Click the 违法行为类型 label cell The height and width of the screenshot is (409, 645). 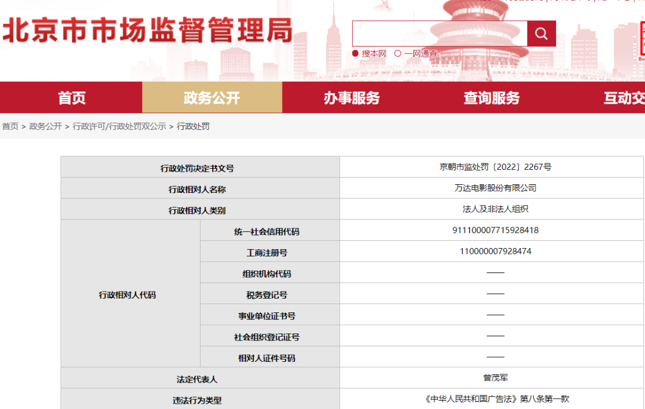[200, 399]
